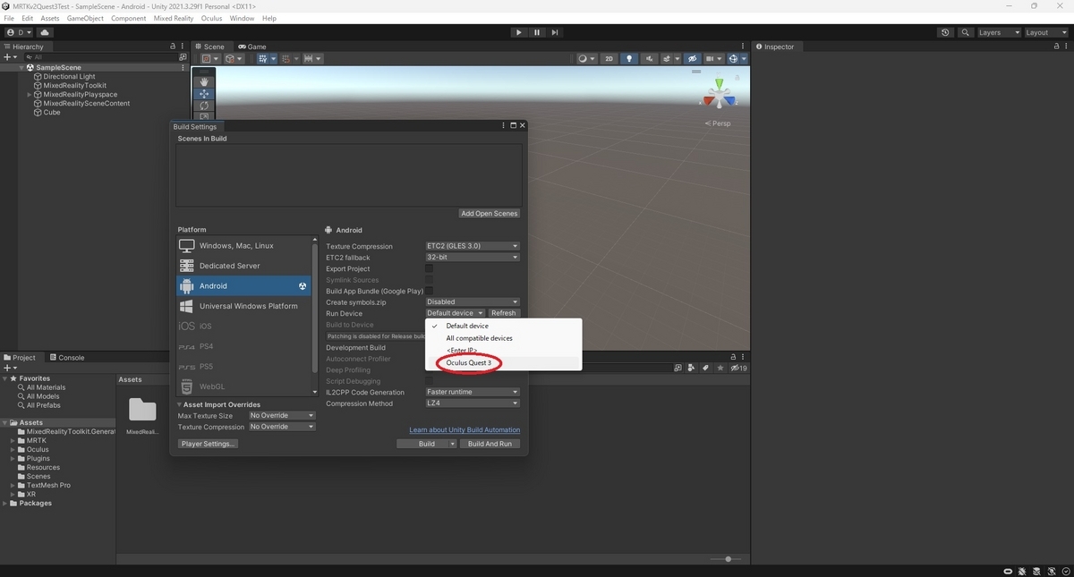Screen dimensions: 1074x577
Task: Open Texture Compression dropdown ETC2 (GLES 3.0)
Action: (473, 246)
